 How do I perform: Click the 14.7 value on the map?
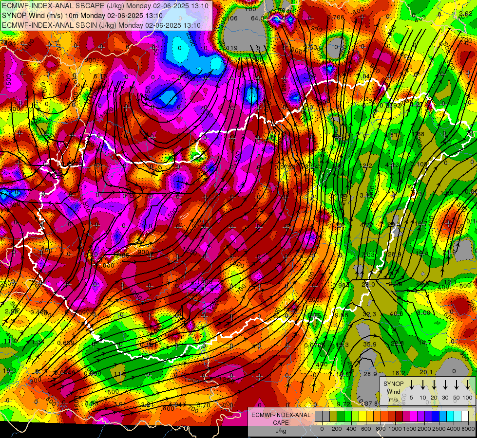[425, 343]
